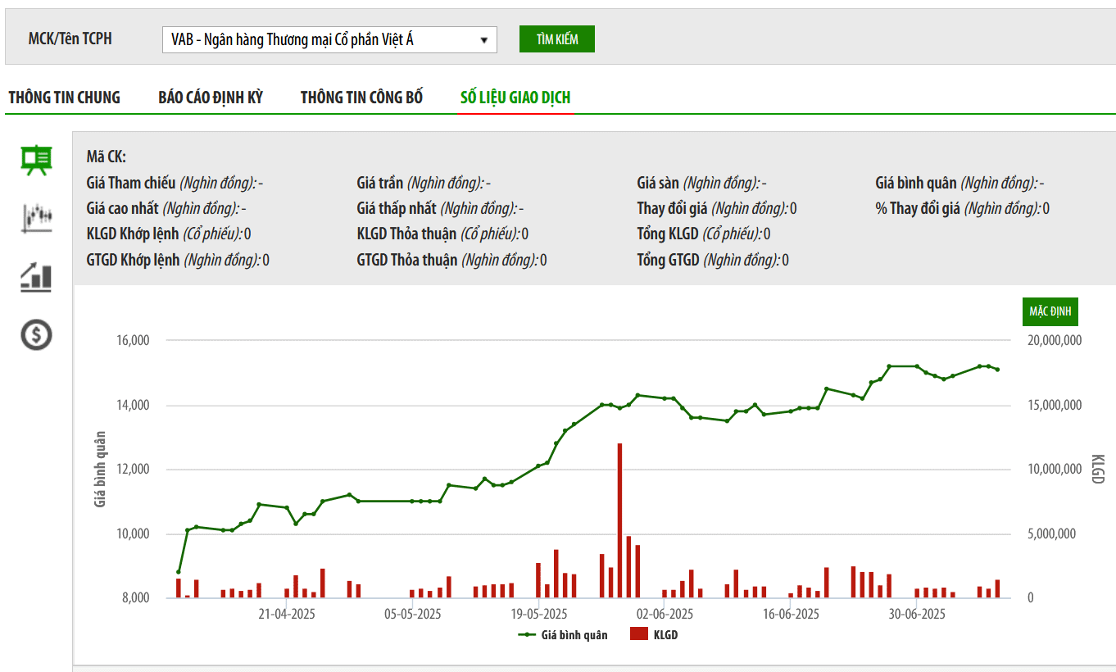Image resolution: width=1116 pixels, height=672 pixels.
Task: Click the first price point on green line
Action: tap(179, 572)
